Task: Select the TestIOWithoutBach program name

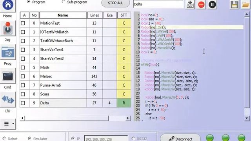Action: 56,41
